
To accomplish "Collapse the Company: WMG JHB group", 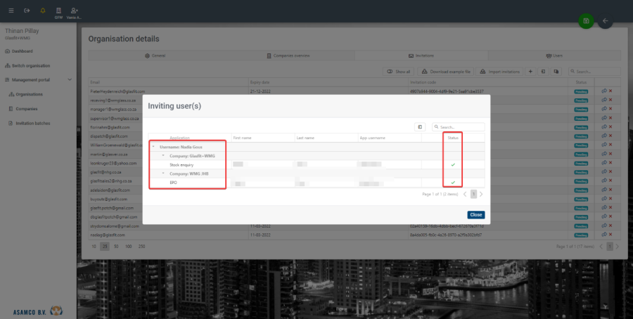I will point(163,173).
